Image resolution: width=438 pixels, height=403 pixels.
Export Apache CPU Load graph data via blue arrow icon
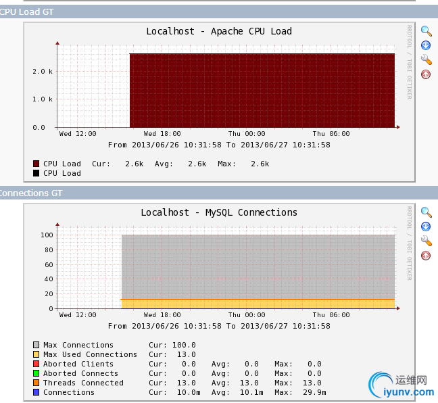click(426, 45)
